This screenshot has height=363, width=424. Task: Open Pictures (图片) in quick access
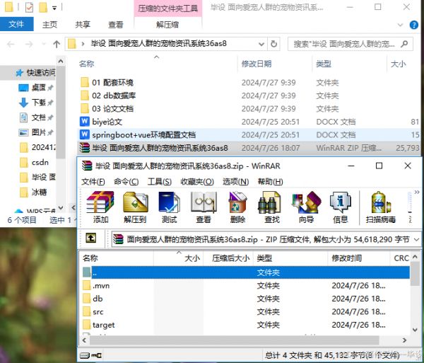click(35, 132)
